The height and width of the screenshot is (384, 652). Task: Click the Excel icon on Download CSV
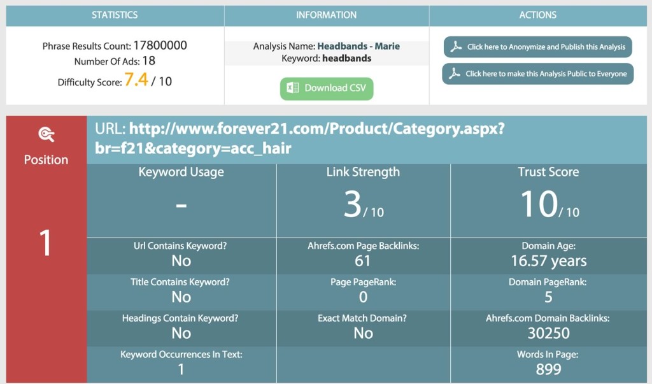293,88
